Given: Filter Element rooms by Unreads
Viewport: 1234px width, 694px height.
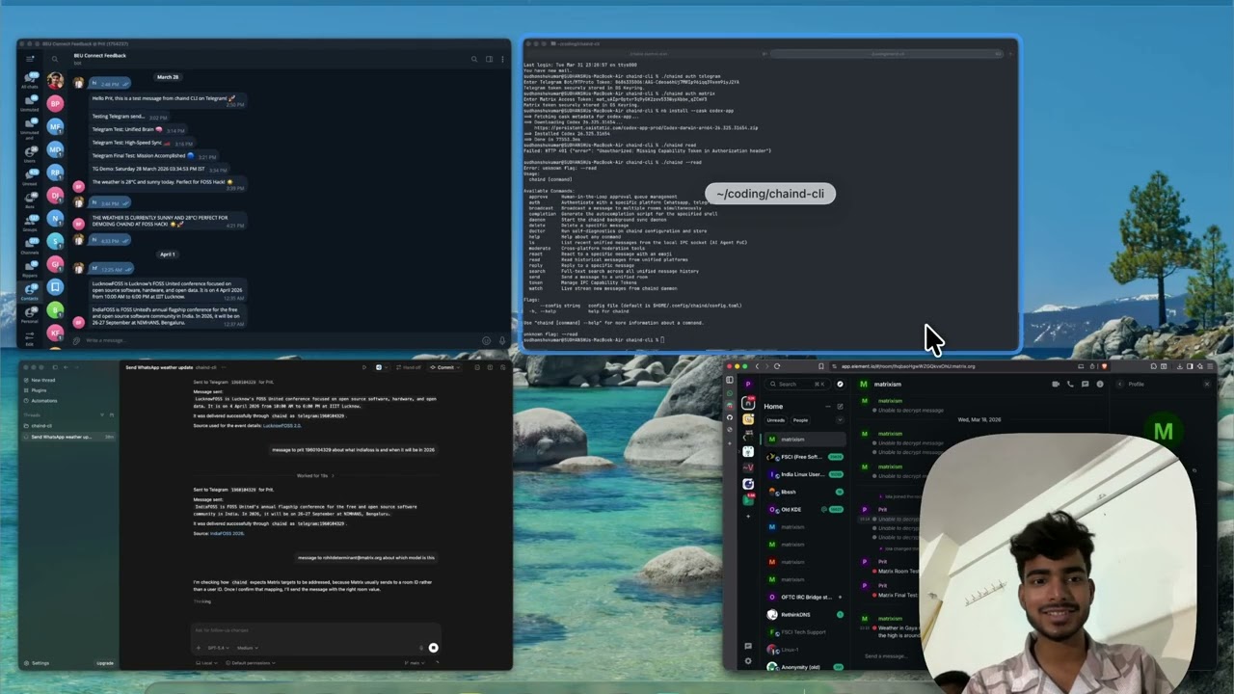Looking at the screenshot, I should 775,420.
